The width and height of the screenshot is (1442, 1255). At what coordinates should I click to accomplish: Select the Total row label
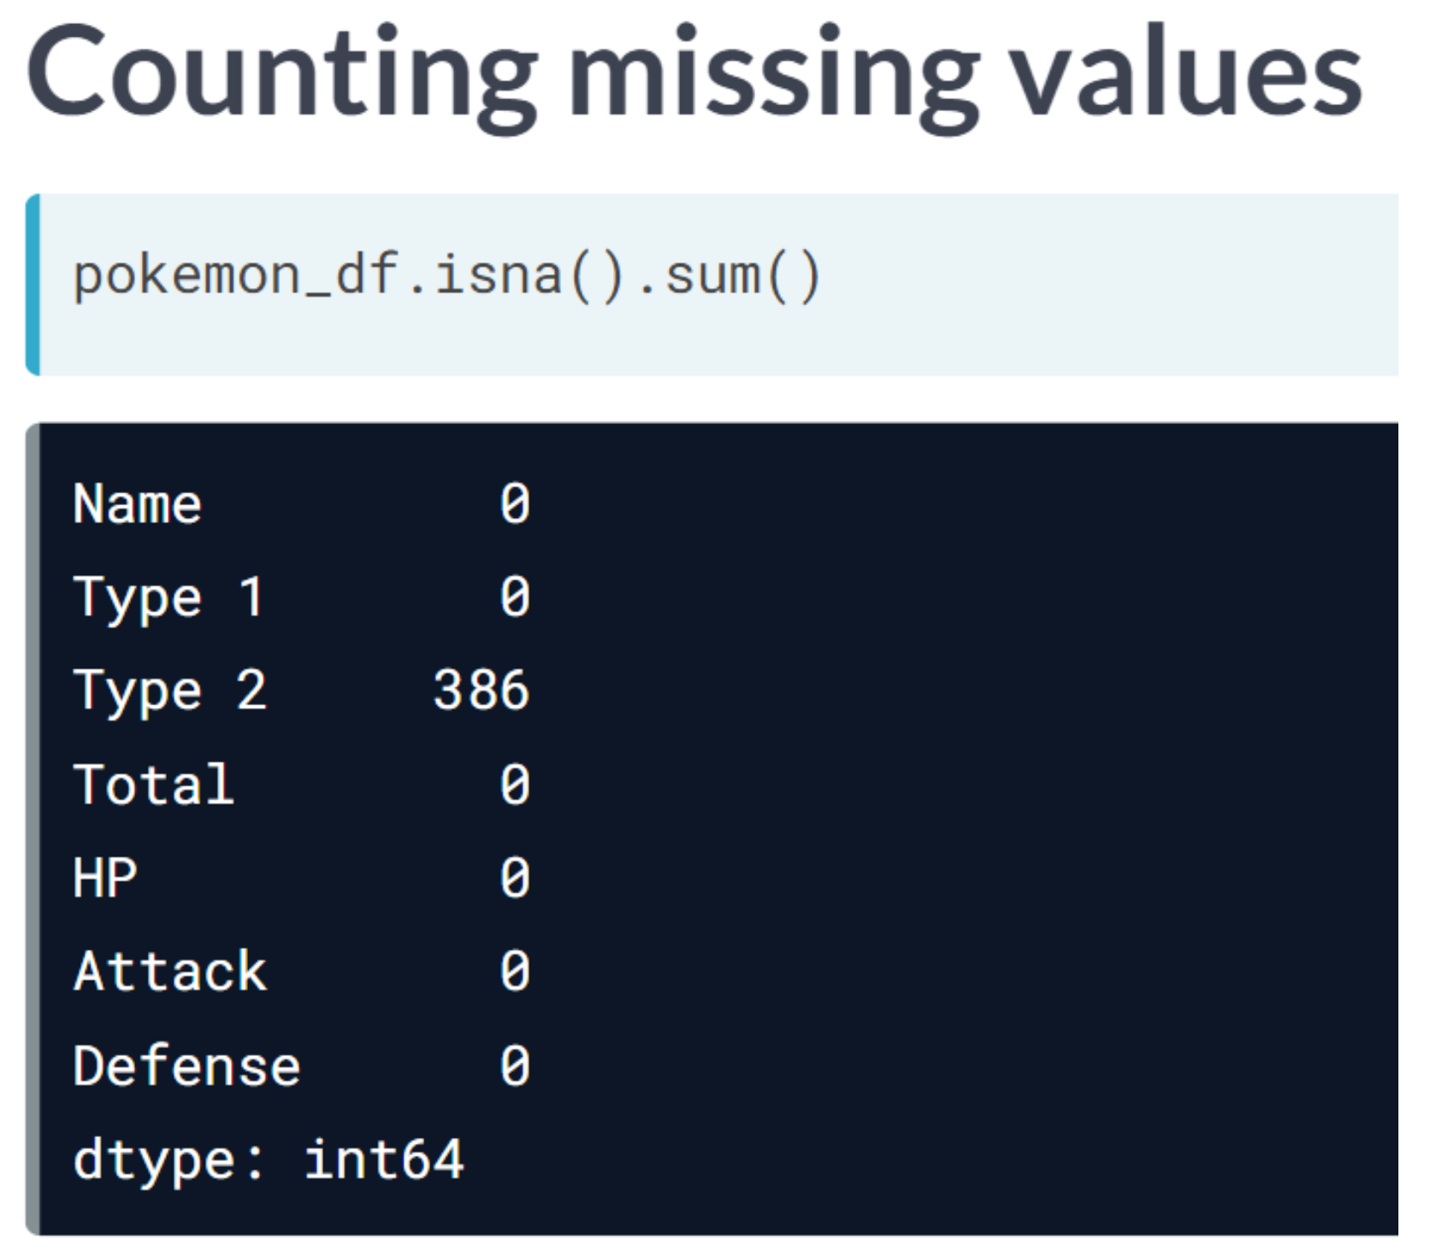pos(154,785)
